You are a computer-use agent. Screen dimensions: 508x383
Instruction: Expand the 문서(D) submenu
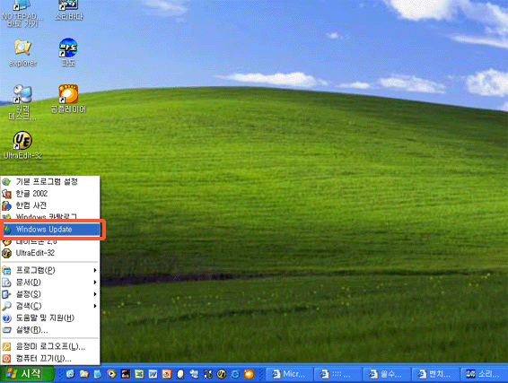click(50, 282)
